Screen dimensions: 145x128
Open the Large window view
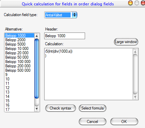pyautogui.click(x=126, y=42)
